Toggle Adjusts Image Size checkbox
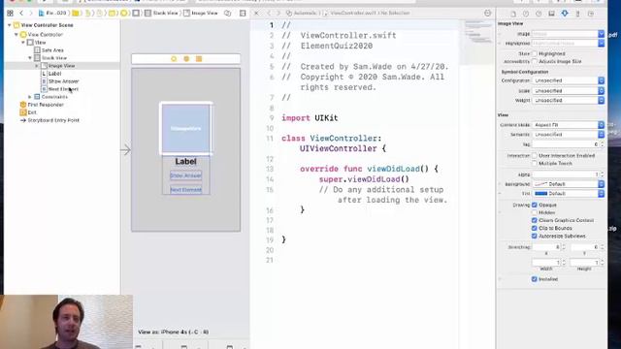 coord(535,61)
